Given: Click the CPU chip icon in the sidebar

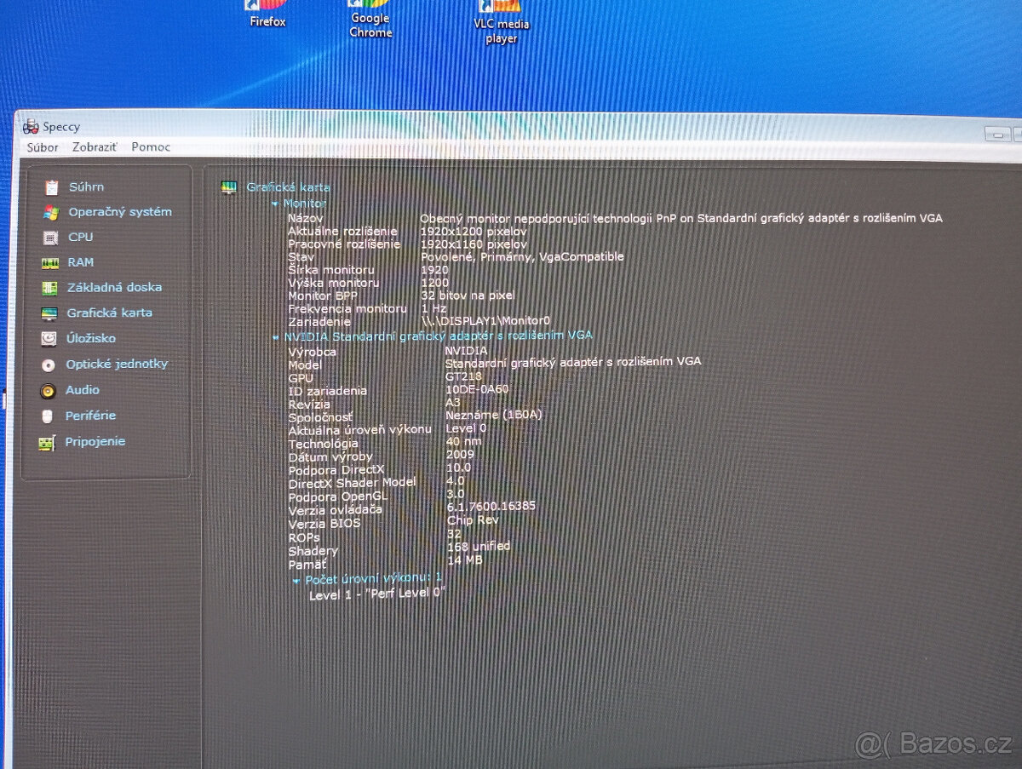Looking at the screenshot, I should pos(51,238).
